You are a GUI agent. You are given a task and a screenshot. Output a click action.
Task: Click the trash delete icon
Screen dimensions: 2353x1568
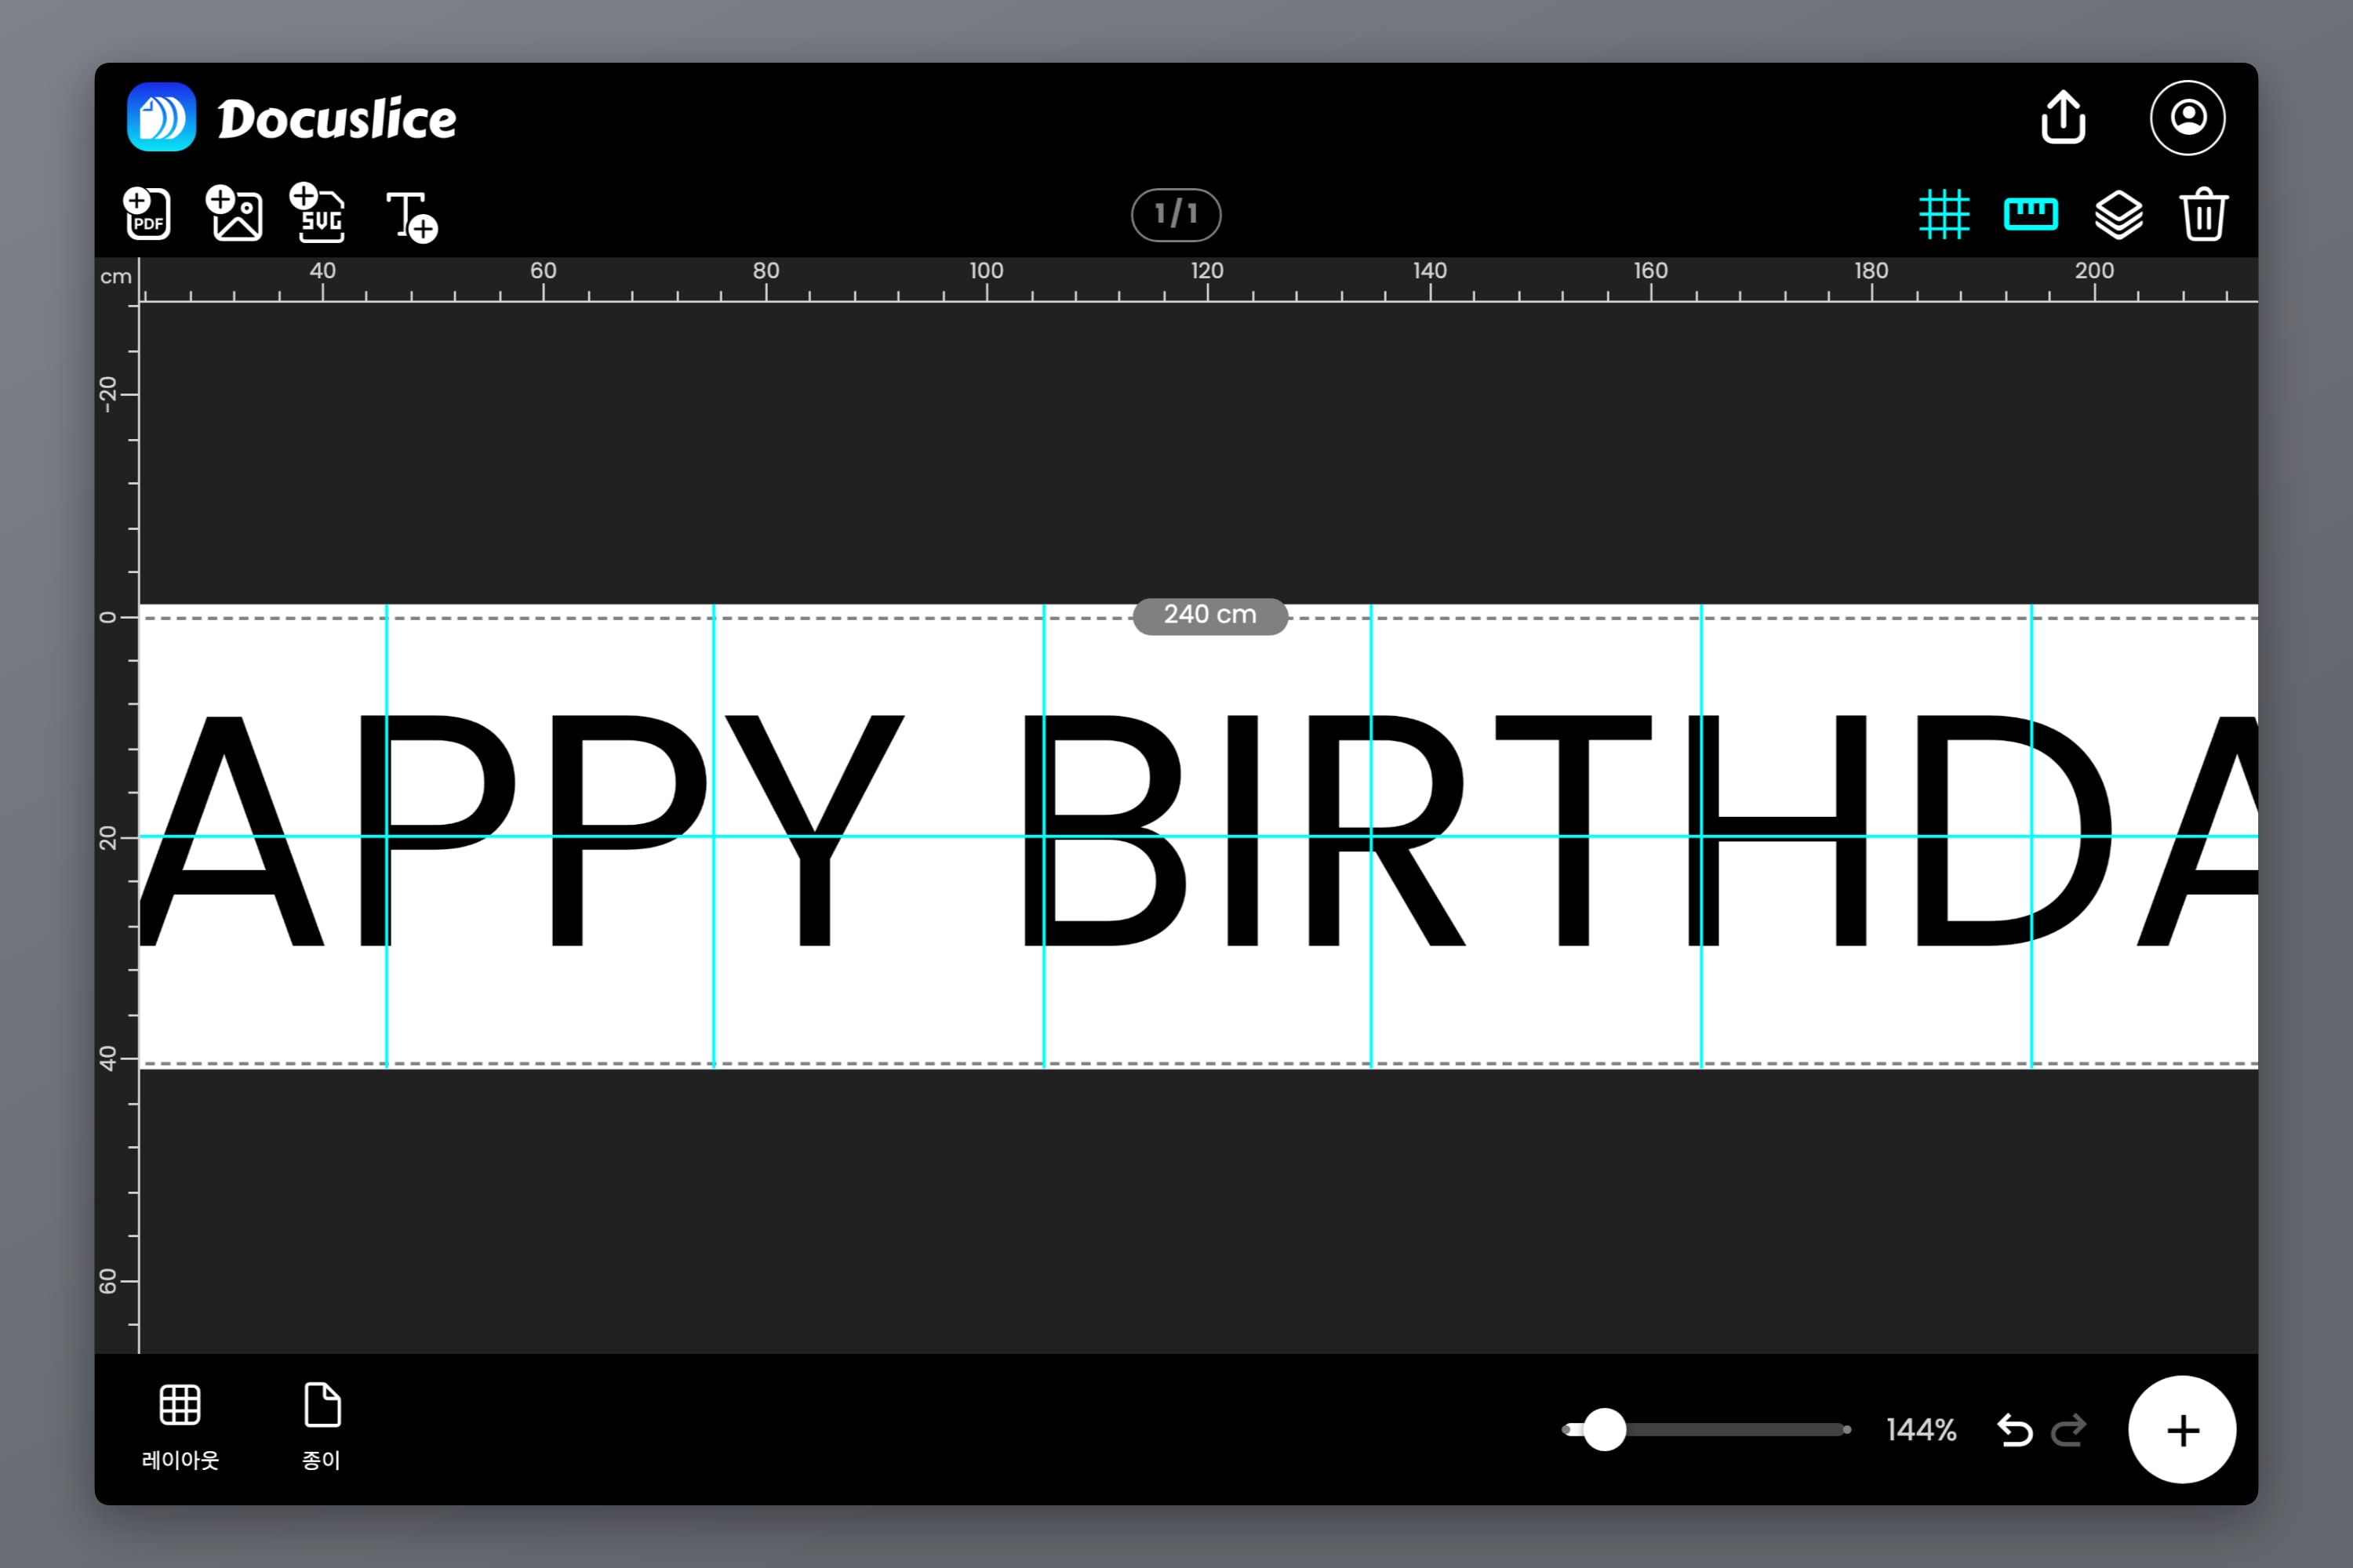(x=2204, y=214)
